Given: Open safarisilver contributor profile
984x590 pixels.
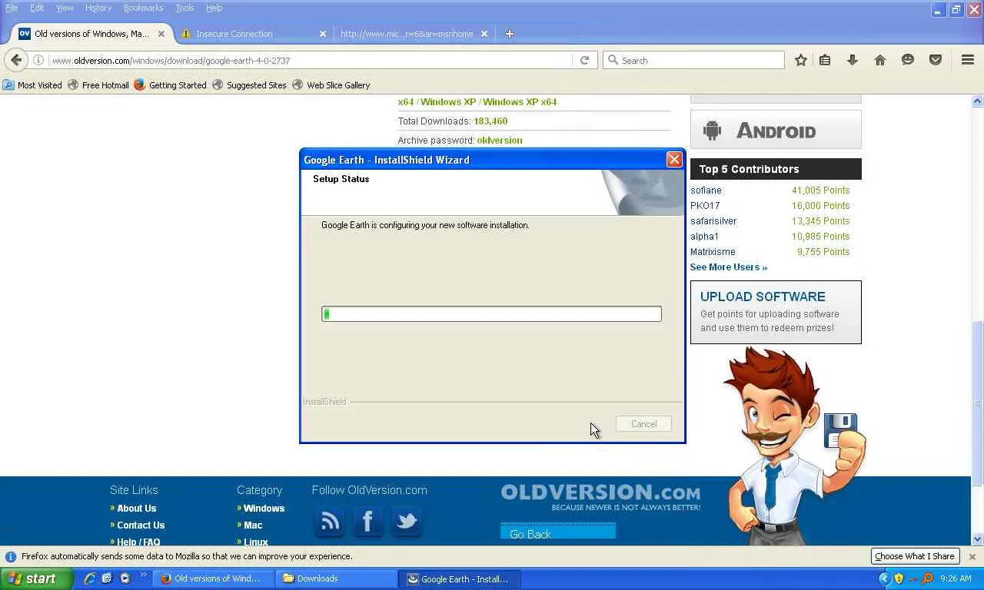Looking at the screenshot, I should [713, 221].
